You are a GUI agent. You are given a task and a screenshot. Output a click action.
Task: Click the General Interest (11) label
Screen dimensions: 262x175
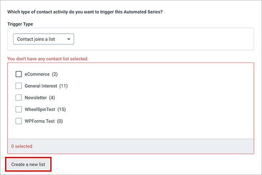46,86
